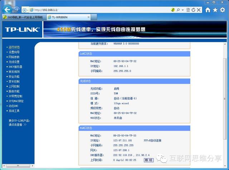Open browser settings gear icon
Screen dimensions: 229x170
pyautogui.click(x=223, y=10)
